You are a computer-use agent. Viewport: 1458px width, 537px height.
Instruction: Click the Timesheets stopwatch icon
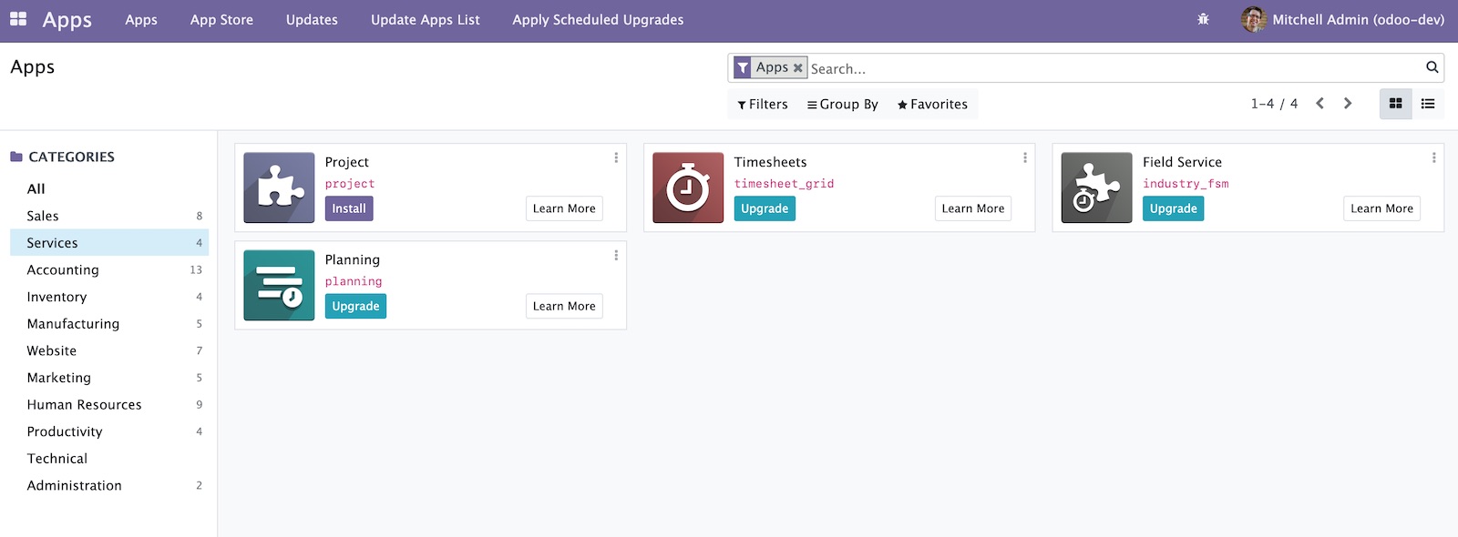[688, 187]
